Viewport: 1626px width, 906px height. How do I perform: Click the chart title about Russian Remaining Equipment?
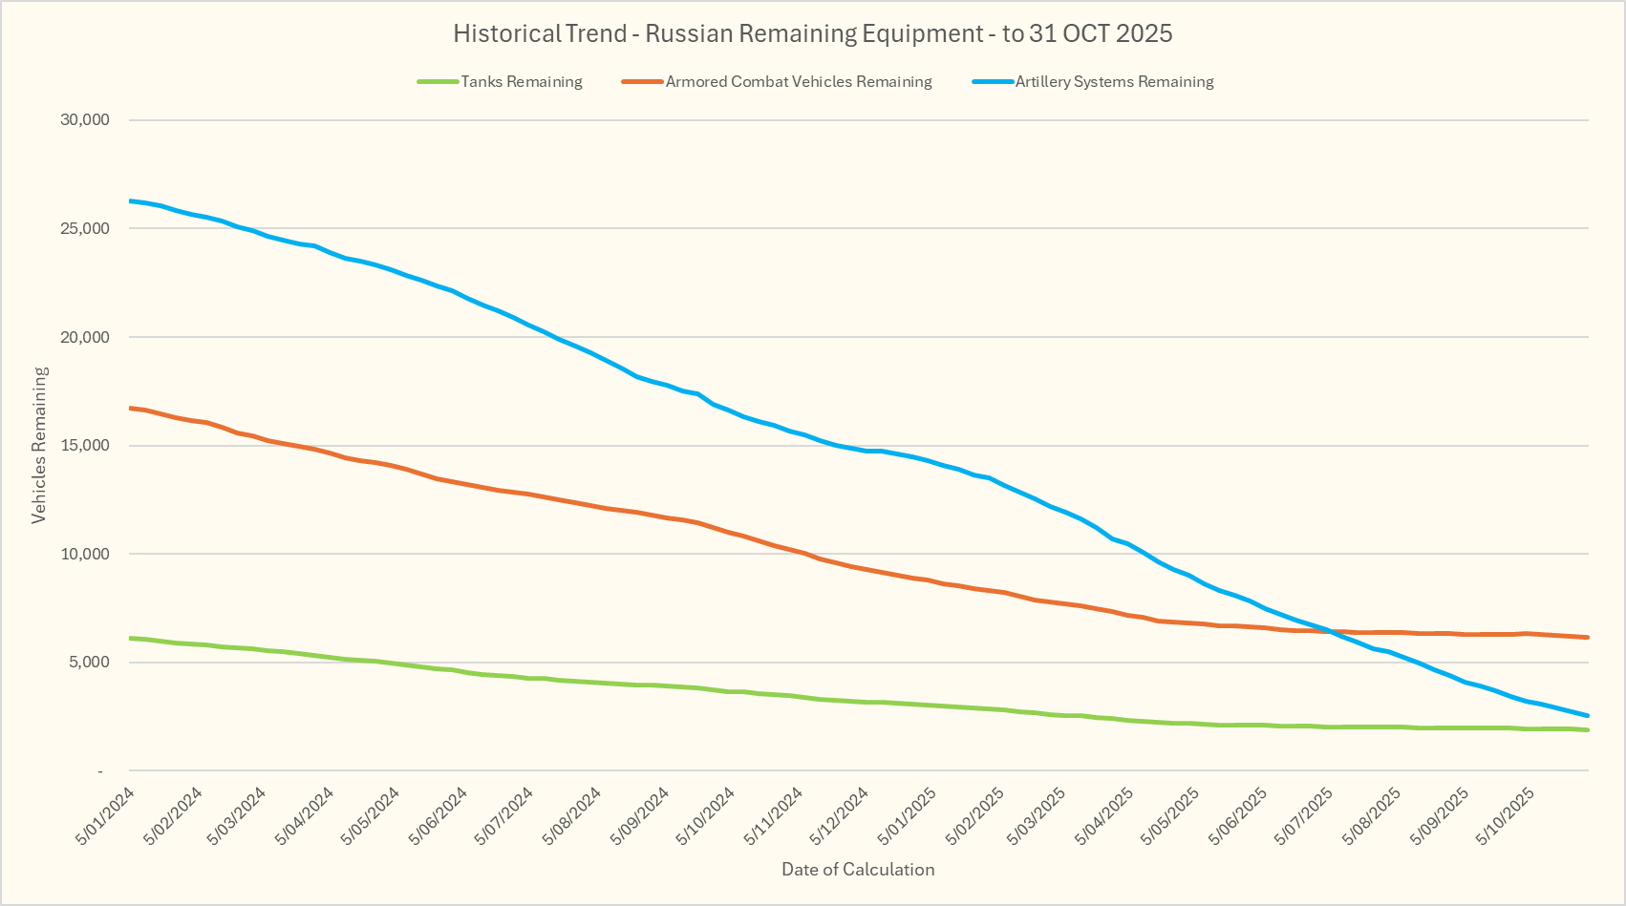pyautogui.click(x=812, y=34)
